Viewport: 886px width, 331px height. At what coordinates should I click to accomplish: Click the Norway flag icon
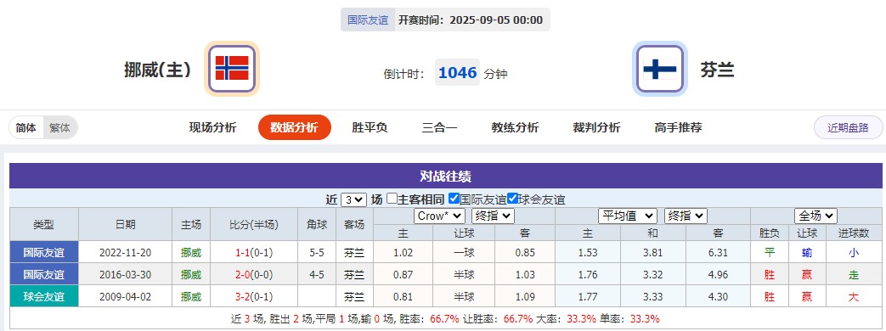(232, 69)
